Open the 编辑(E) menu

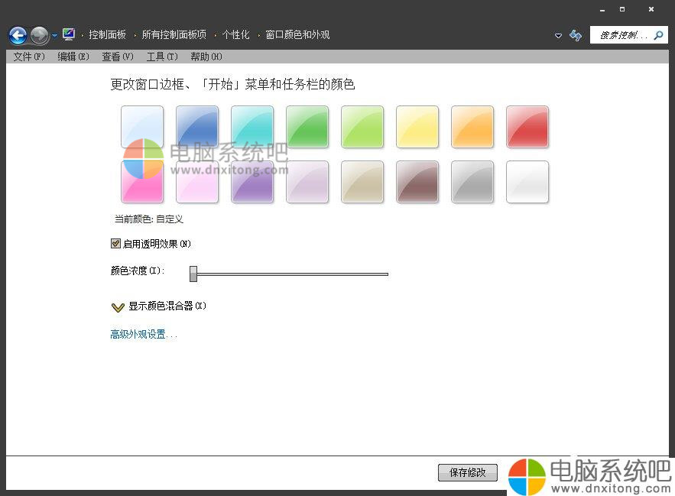73,57
